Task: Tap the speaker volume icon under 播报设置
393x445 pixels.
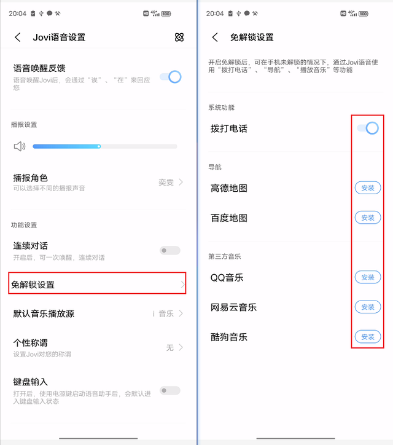Action: (20, 146)
